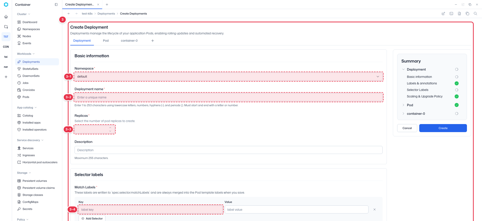Switch to the Deployment tab

(82, 41)
